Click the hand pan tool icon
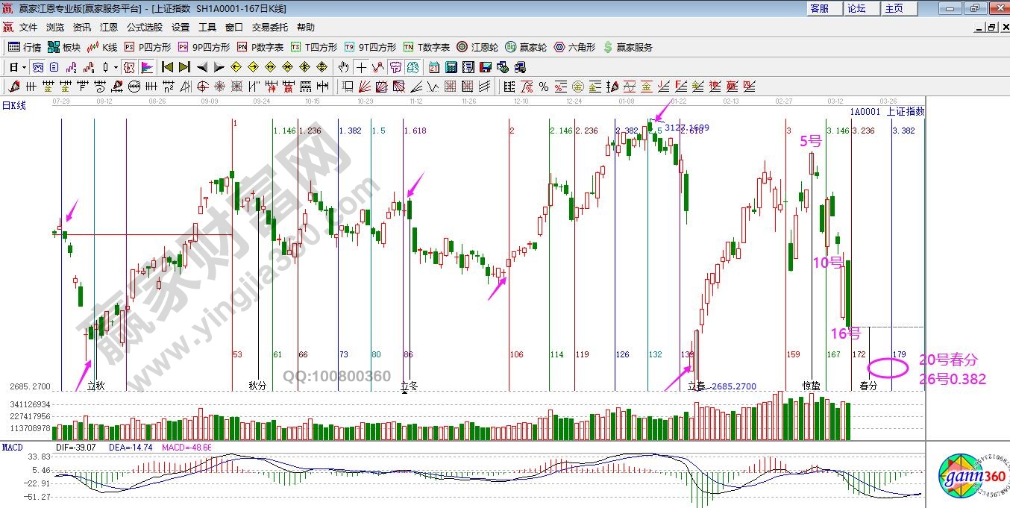 point(344,67)
